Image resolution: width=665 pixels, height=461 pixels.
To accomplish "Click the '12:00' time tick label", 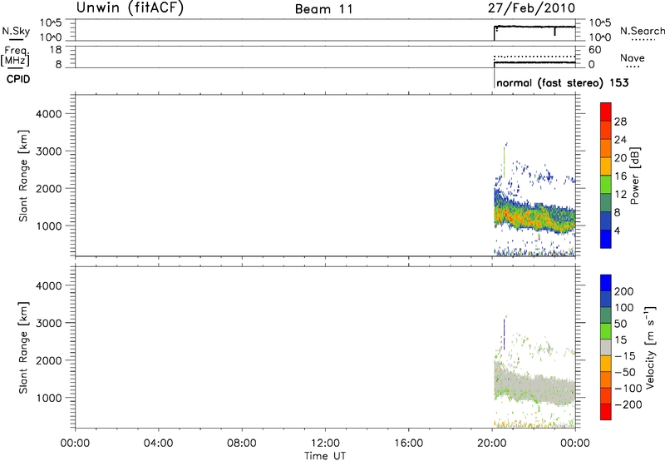I will 325,444.
